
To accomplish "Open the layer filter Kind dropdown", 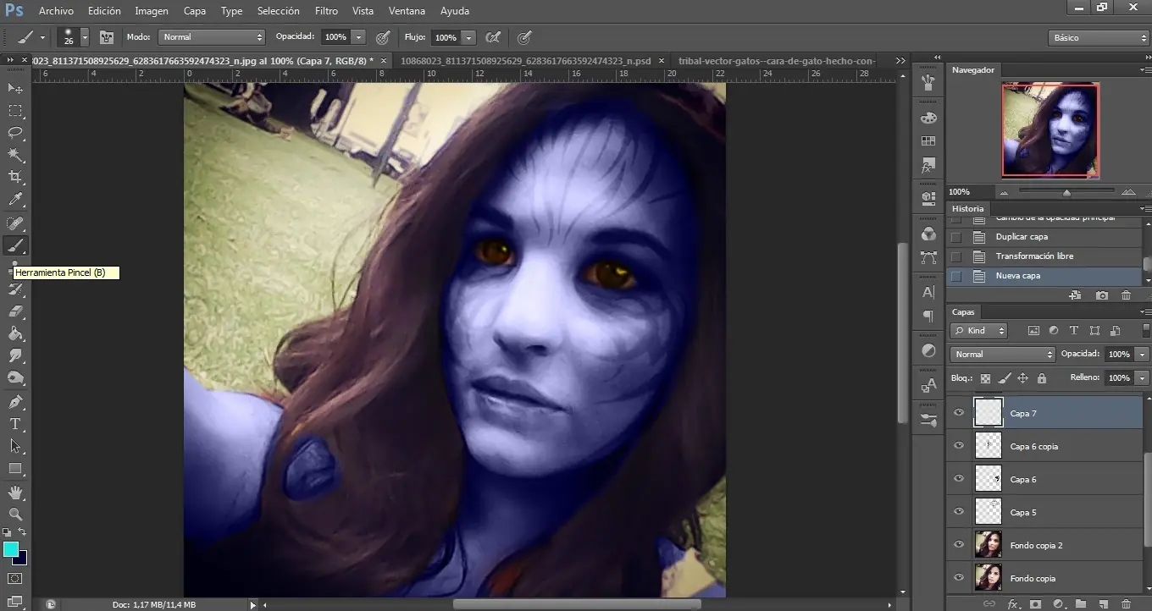I will click(978, 331).
